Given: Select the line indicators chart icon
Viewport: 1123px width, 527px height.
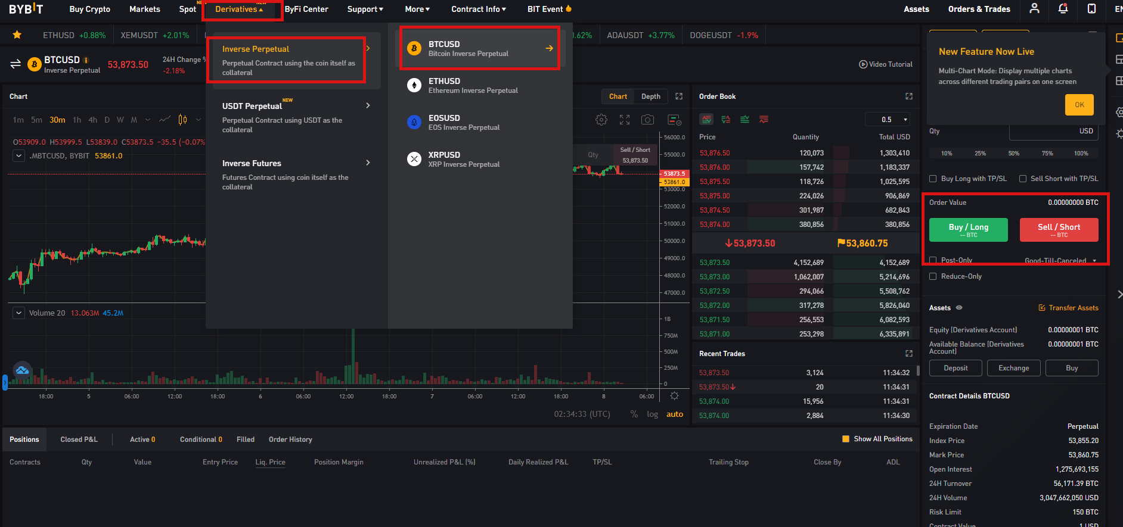Looking at the screenshot, I should coord(165,120).
